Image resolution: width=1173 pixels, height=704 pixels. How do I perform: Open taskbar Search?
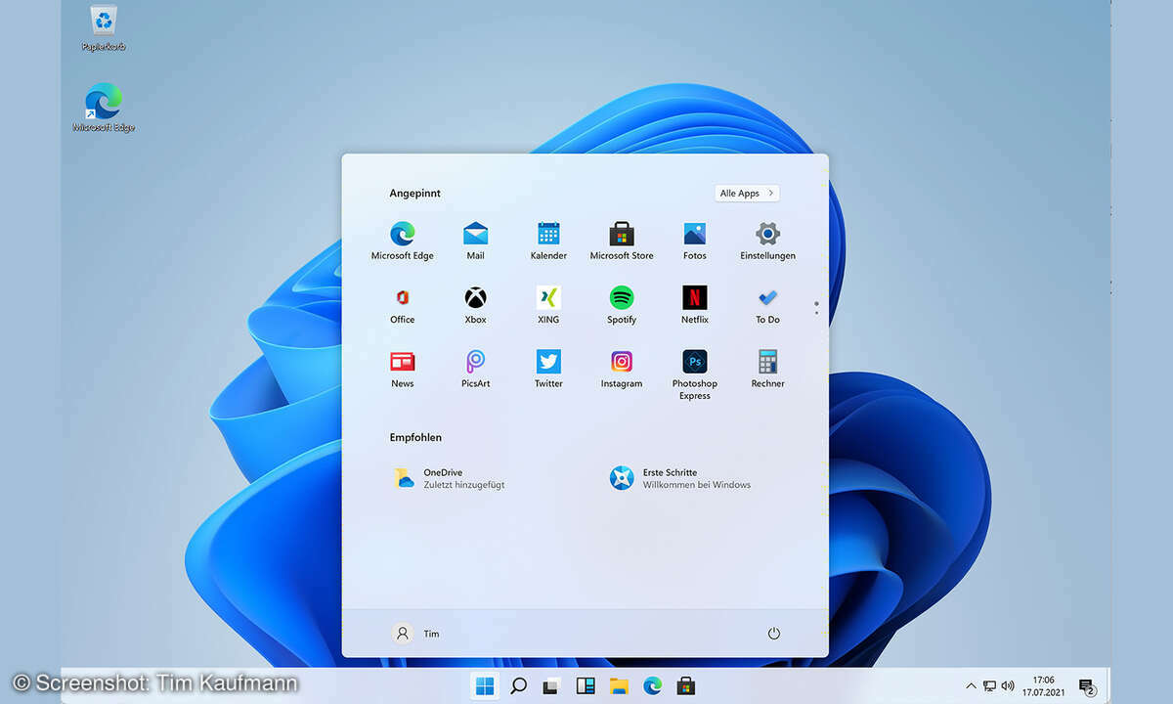point(519,685)
